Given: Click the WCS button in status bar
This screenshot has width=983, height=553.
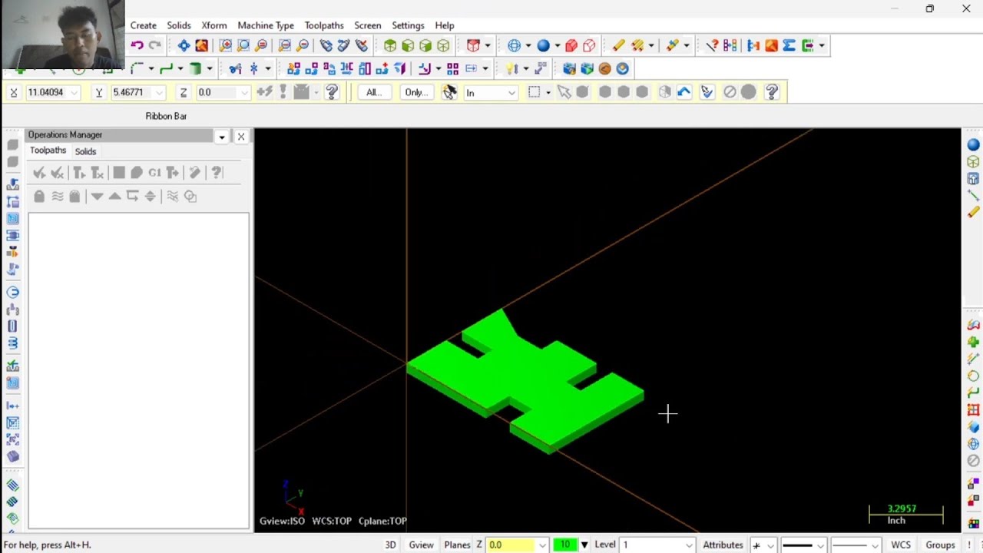Looking at the screenshot, I should click(x=900, y=545).
